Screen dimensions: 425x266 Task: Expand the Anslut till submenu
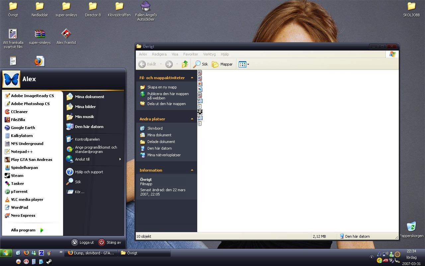tap(94, 159)
